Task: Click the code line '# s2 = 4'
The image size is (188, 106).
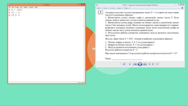Action: click(x=14, y=15)
